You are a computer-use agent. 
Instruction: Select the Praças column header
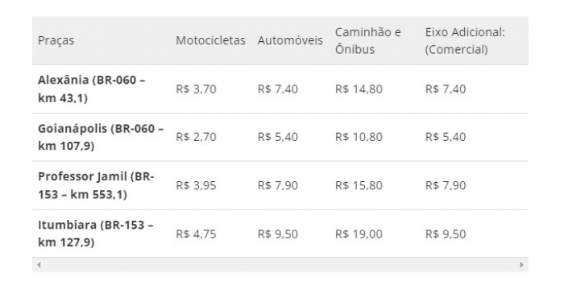(x=56, y=40)
